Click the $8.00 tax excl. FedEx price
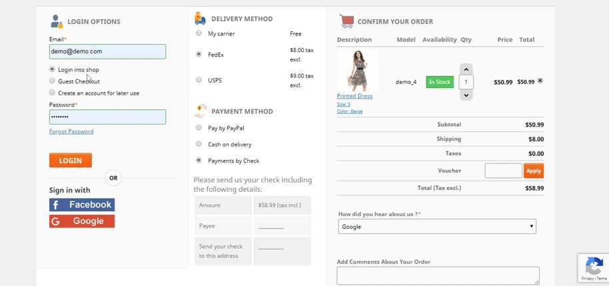 (x=302, y=55)
